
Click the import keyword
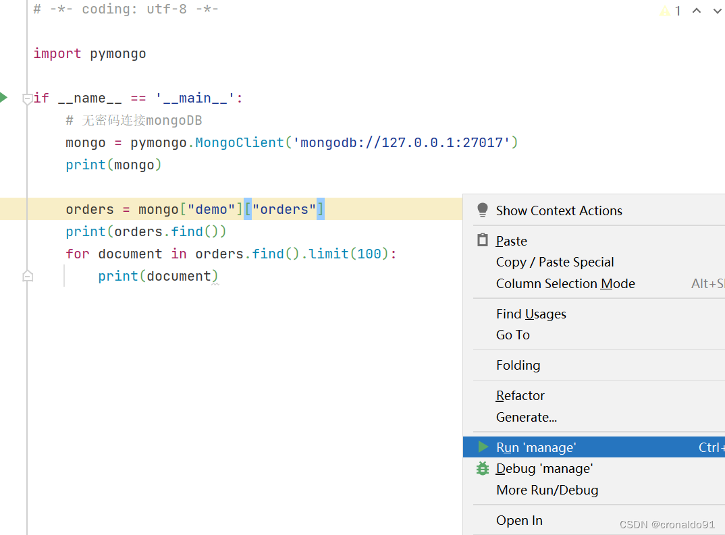pos(57,53)
